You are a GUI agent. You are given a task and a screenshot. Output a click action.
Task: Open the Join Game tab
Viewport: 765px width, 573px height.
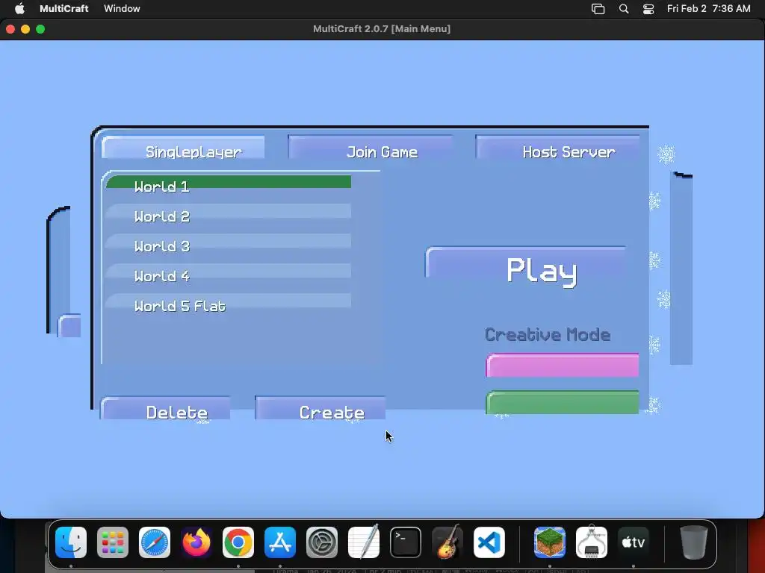371,148
